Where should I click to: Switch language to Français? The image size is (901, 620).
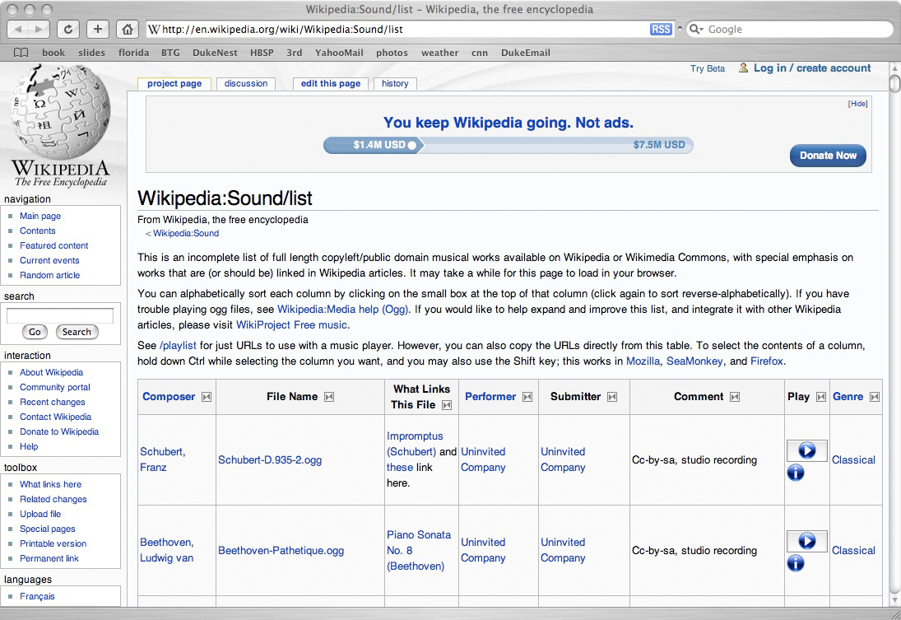point(37,596)
